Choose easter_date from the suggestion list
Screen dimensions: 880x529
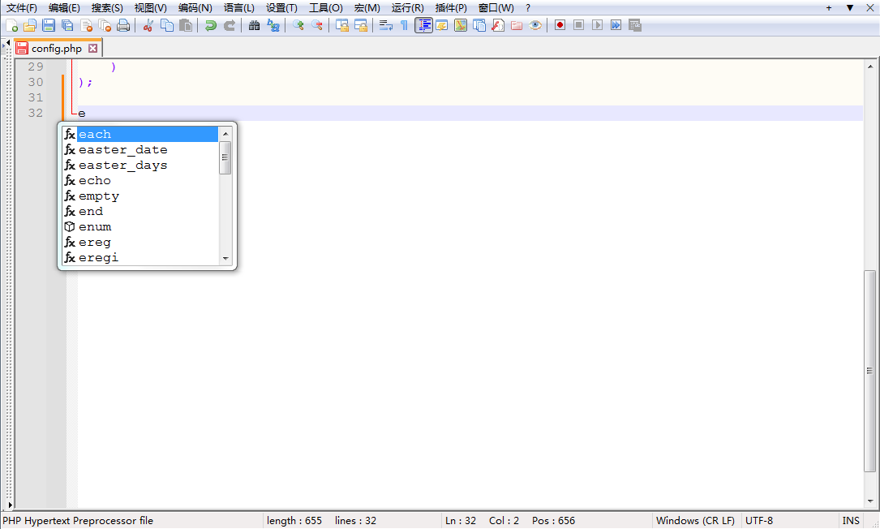(x=122, y=150)
